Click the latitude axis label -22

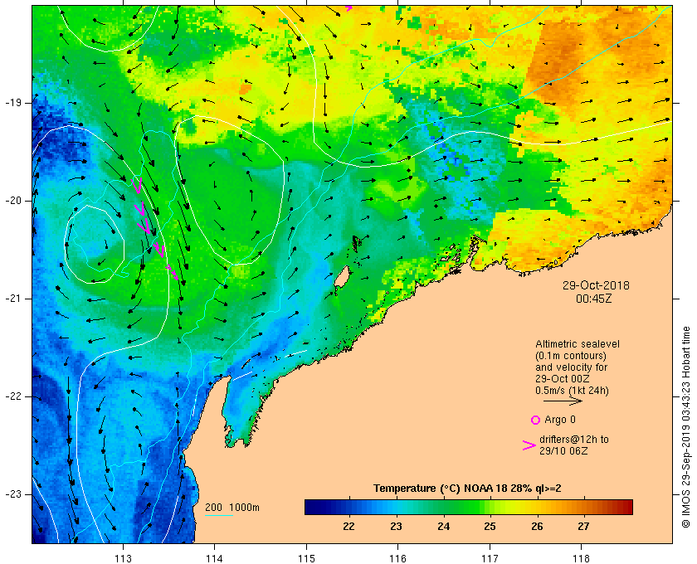tap(12, 396)
